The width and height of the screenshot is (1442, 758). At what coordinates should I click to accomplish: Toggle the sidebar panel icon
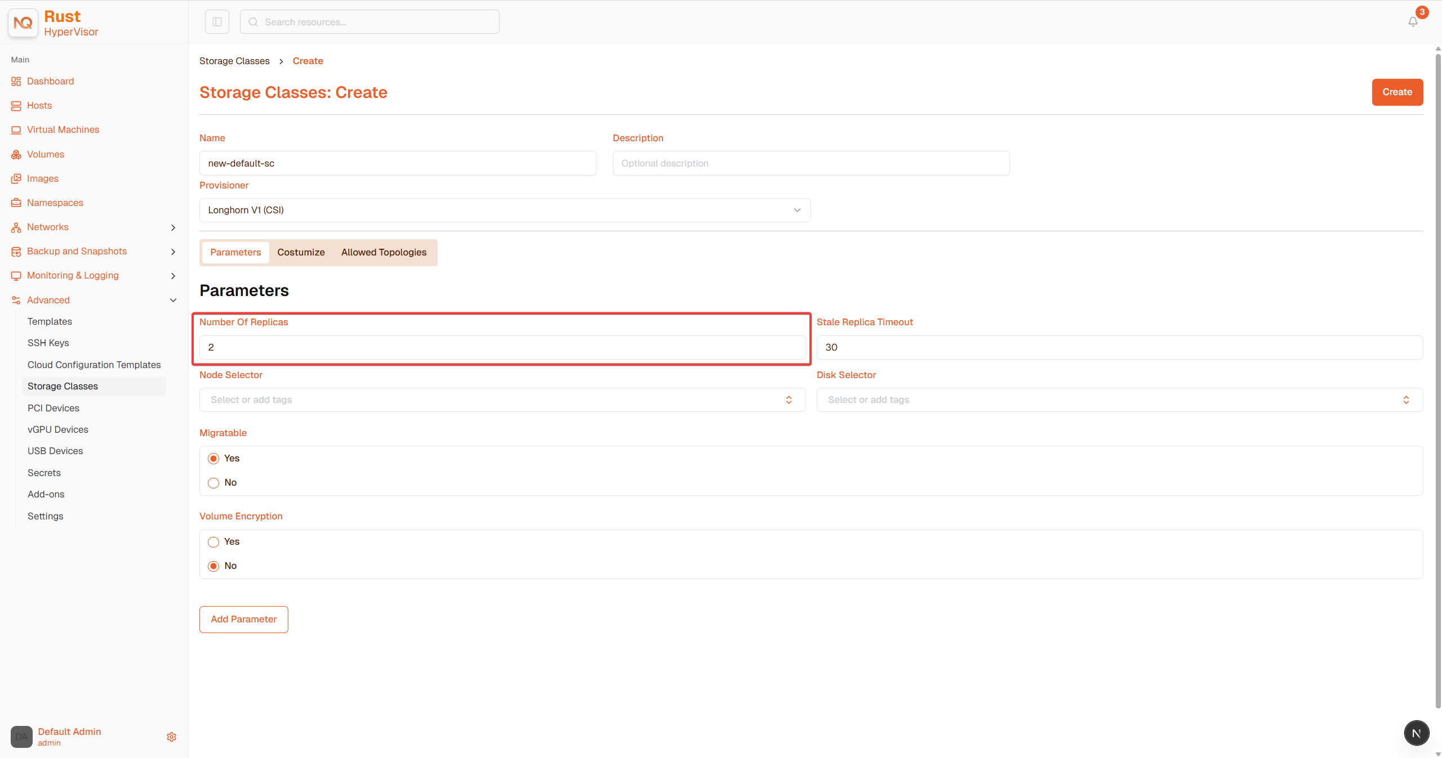pyautogui.click(x=217, y=22)
